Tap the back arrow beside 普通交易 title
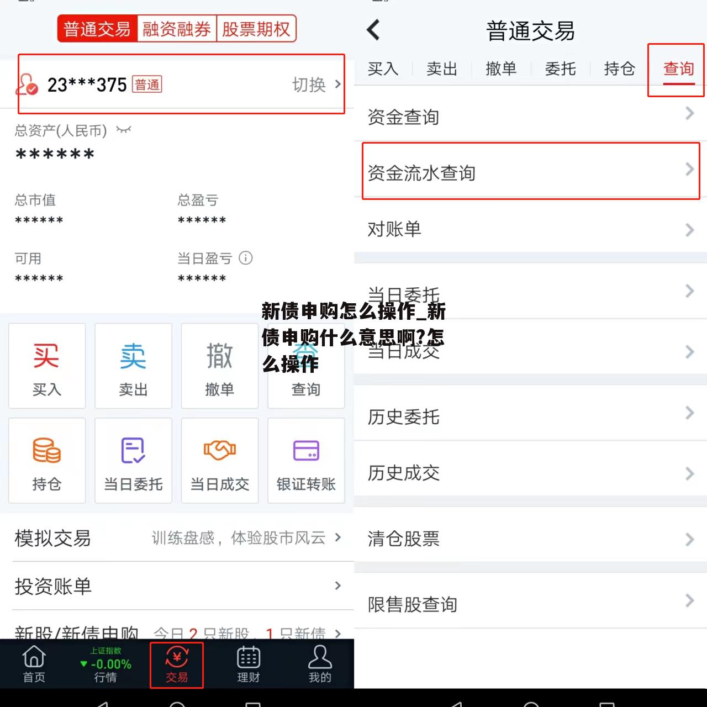The image size is (707, 707). point(374,30)
